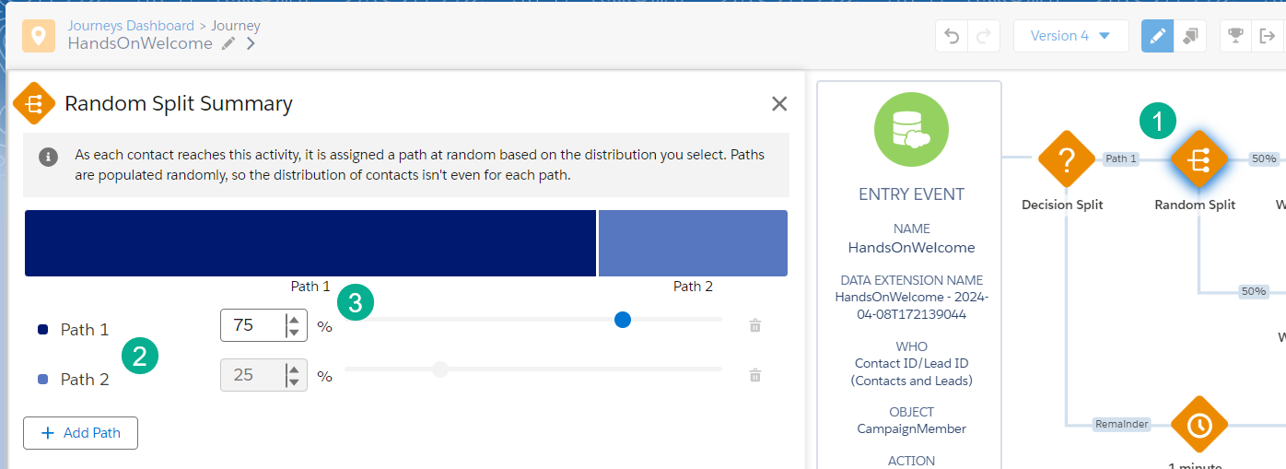Click the exit criteria icon
Image resolution: width=1286 pixels, height=469 pixels.
click(x=1268, y=36)
